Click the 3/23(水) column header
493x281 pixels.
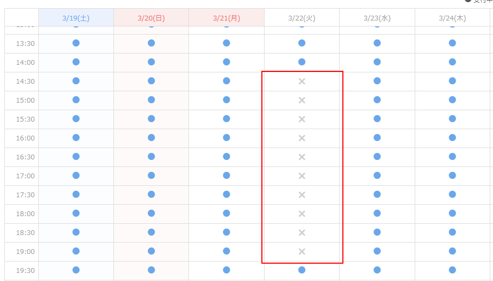pos(377,18)
